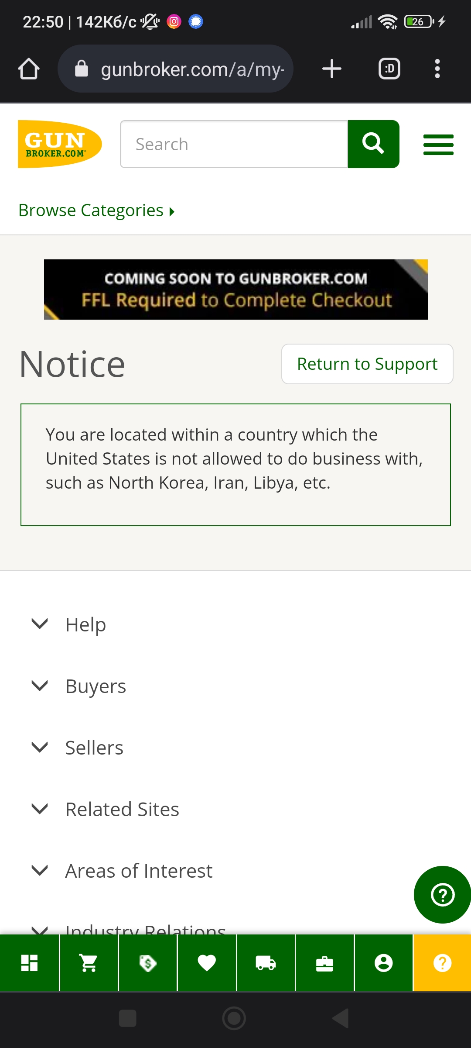The height and width of the screenshot is (1048, 471).
Task: Tap the yellow help question icon
Action: coord(442,963)
